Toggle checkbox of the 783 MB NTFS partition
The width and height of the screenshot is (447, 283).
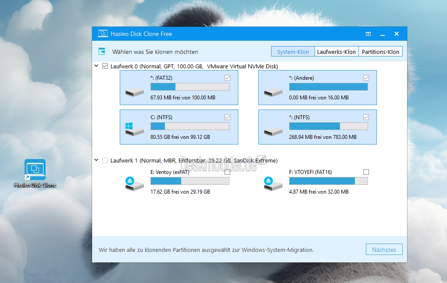tap(366, 117)
